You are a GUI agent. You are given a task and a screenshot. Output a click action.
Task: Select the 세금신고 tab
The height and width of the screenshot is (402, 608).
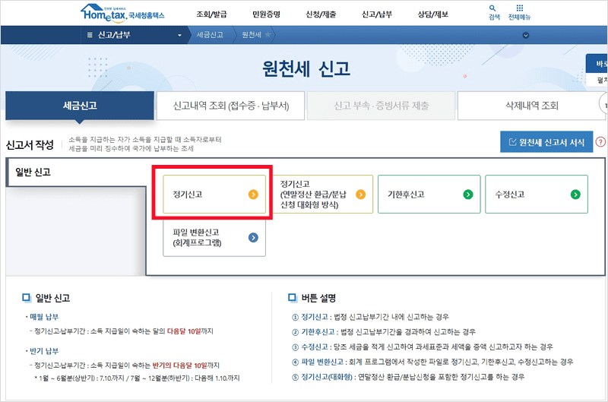pos(80,106)
